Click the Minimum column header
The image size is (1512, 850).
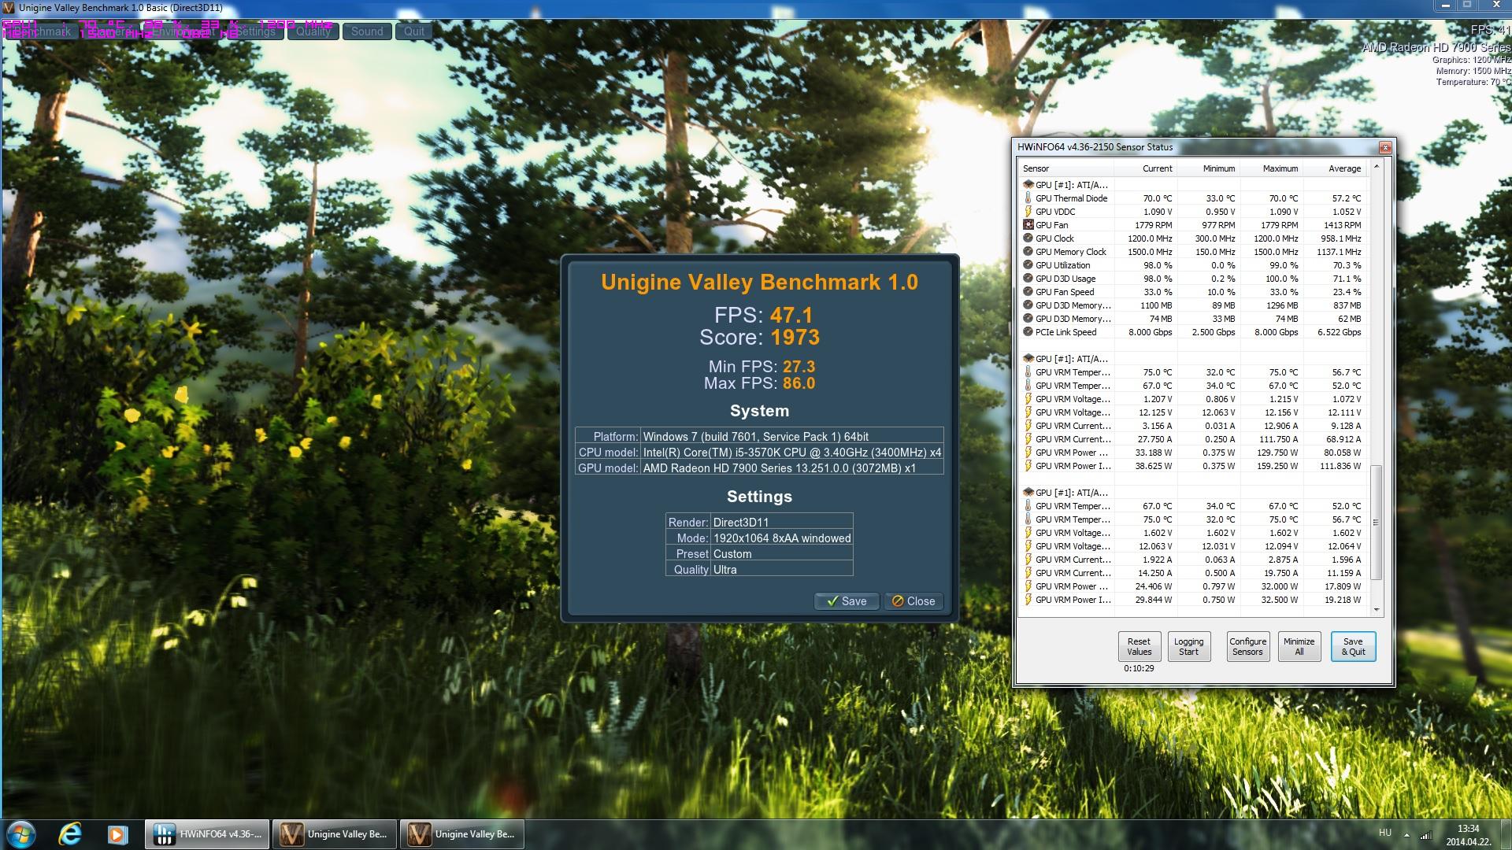point(1208,168)
